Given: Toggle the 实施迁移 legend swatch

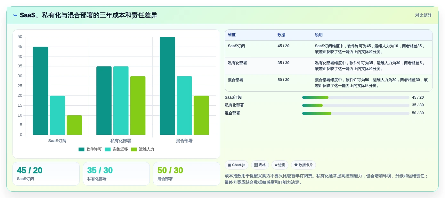Looking at the screenshot, I should [x=108, y=149].
